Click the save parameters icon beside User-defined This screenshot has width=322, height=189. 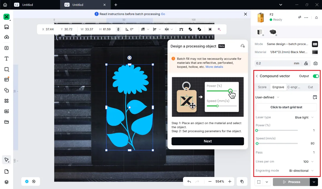[x=315, y=97]
